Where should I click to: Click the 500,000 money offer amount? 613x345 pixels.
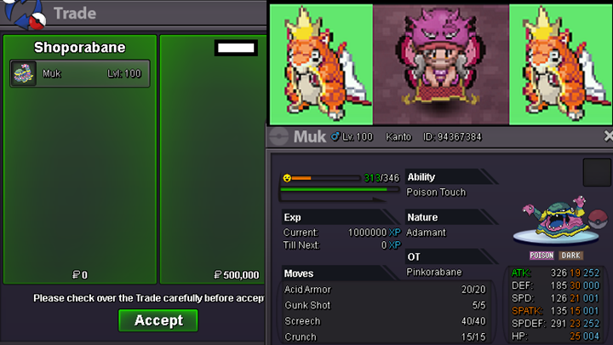237,275
